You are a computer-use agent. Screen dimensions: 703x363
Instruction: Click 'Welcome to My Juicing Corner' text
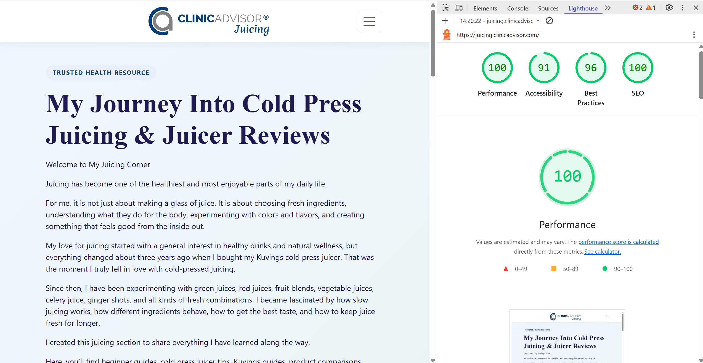tap(98, 165)
